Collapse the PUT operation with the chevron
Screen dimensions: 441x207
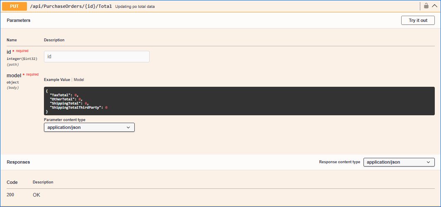pos(434,6)
